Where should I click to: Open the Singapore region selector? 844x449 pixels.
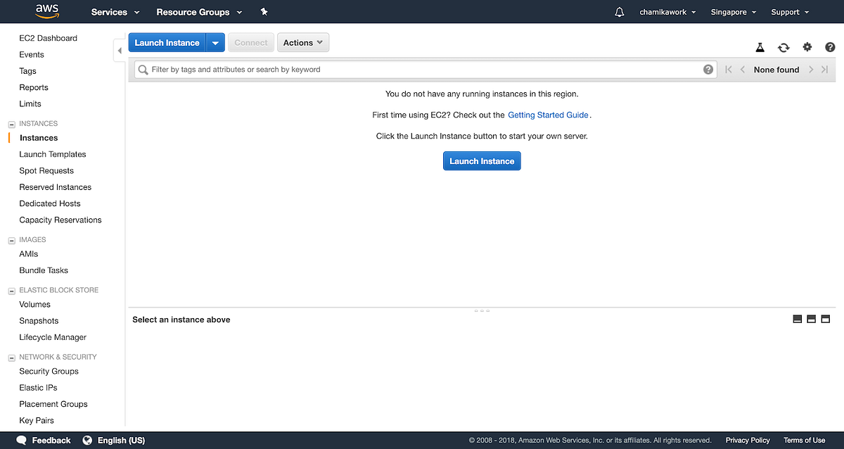coord(733,12)
